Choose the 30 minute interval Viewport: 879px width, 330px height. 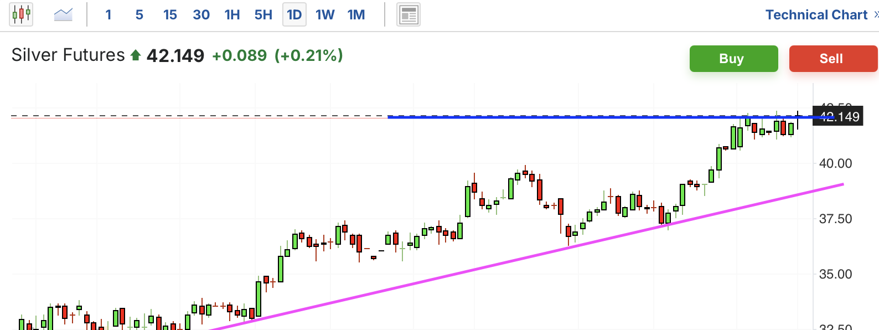201,15
